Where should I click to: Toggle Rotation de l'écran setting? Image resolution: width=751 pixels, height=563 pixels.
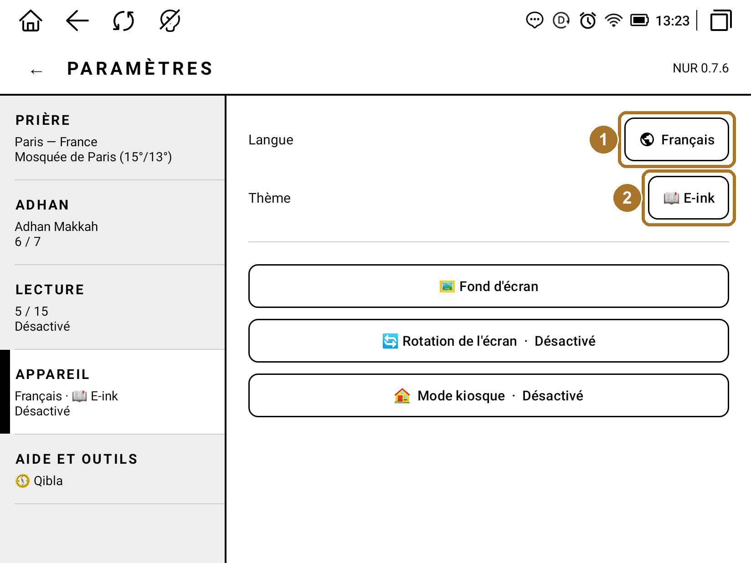click(489, 341)
